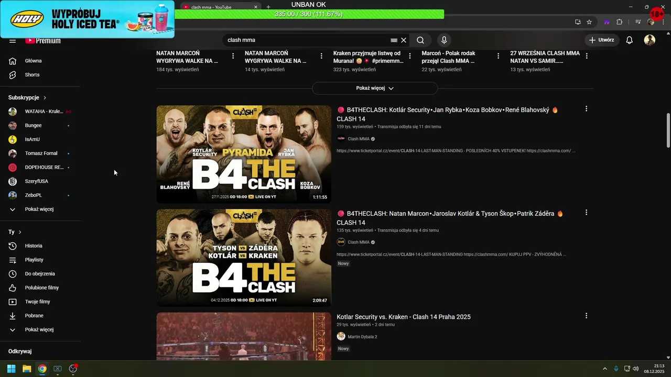Open Chrome media control icon
The height and width of the screenshot is (377, 671).
[638, 22]
